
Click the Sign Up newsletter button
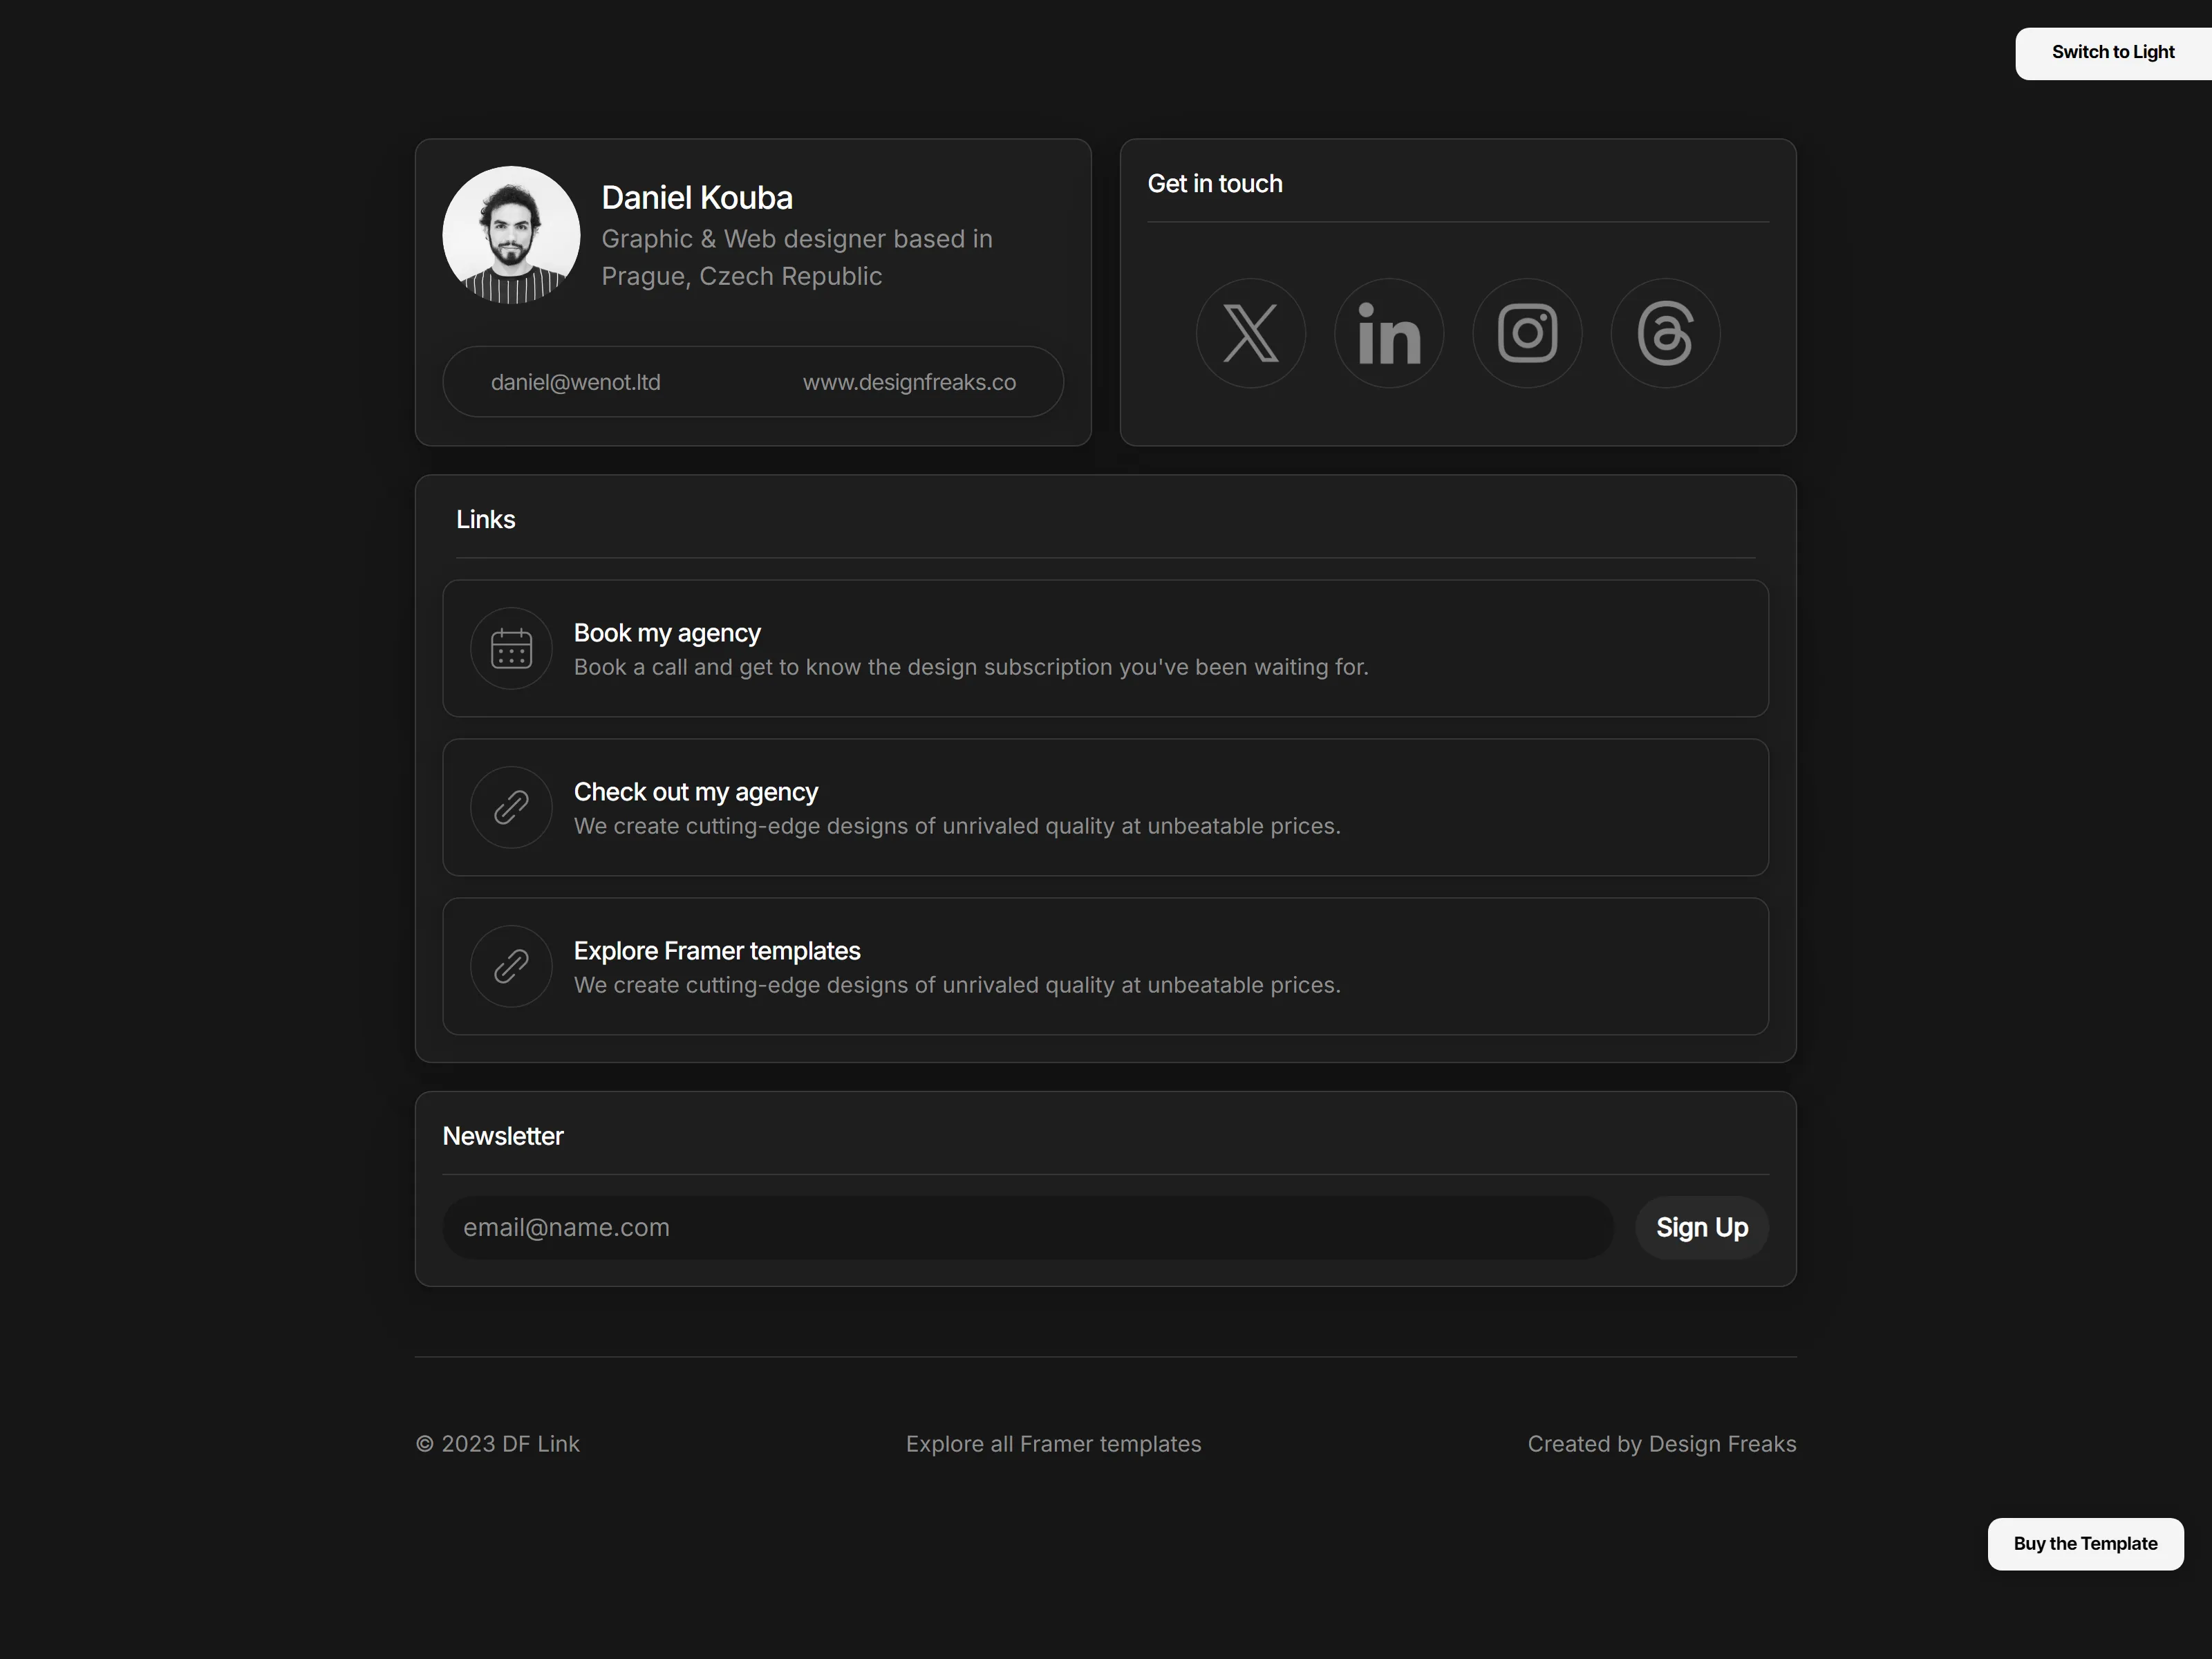(x=1701, y=1227)
